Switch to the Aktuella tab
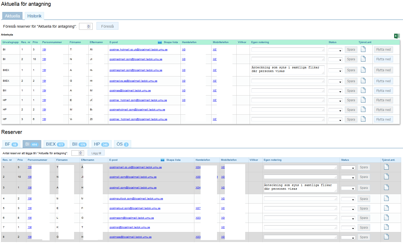403x244 pixels. click(x=12, y=16)
